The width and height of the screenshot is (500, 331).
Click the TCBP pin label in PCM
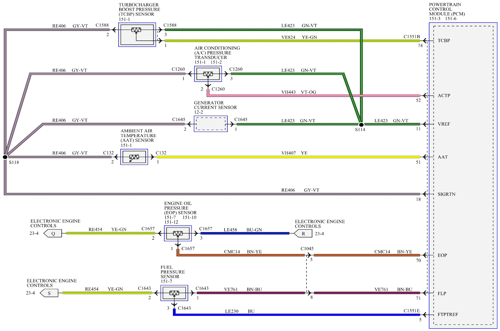point(444,40)
